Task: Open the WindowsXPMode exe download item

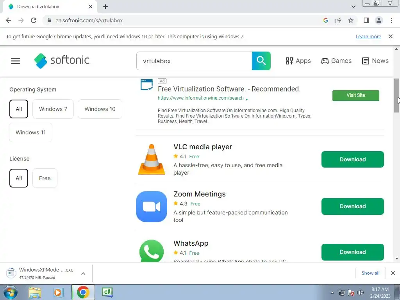Action: [41, 273]
